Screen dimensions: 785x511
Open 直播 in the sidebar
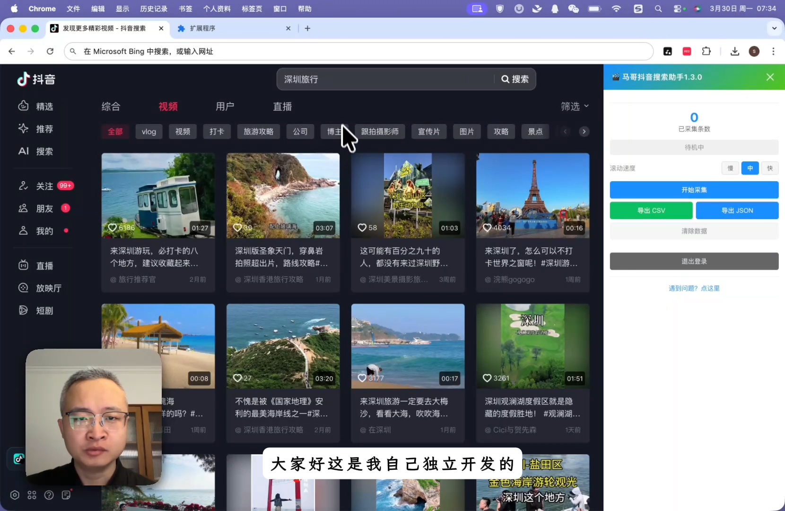pos(35,265)
